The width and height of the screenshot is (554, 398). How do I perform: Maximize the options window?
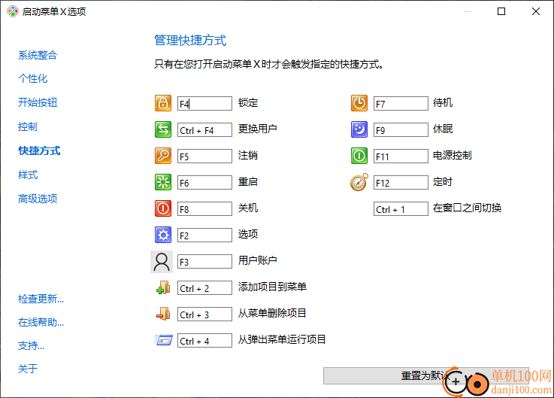tap(501, 11)
